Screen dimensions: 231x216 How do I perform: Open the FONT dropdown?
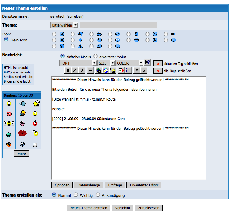coord(78,63)
